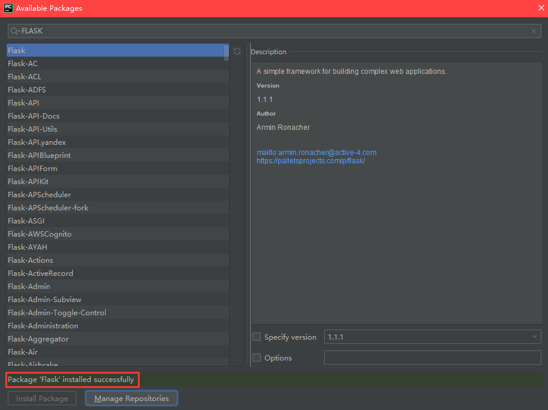This screenshot has width=548, height=410.
Task: Select the Flask-AWSCognito package
Action: (x=118, y=234)
